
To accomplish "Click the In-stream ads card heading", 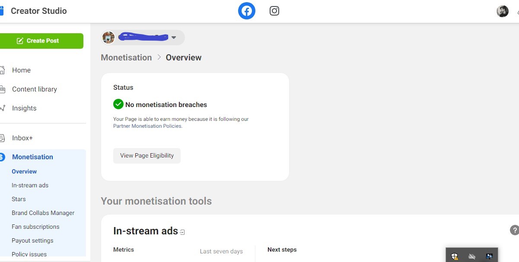I will click(x=146, y=231).
